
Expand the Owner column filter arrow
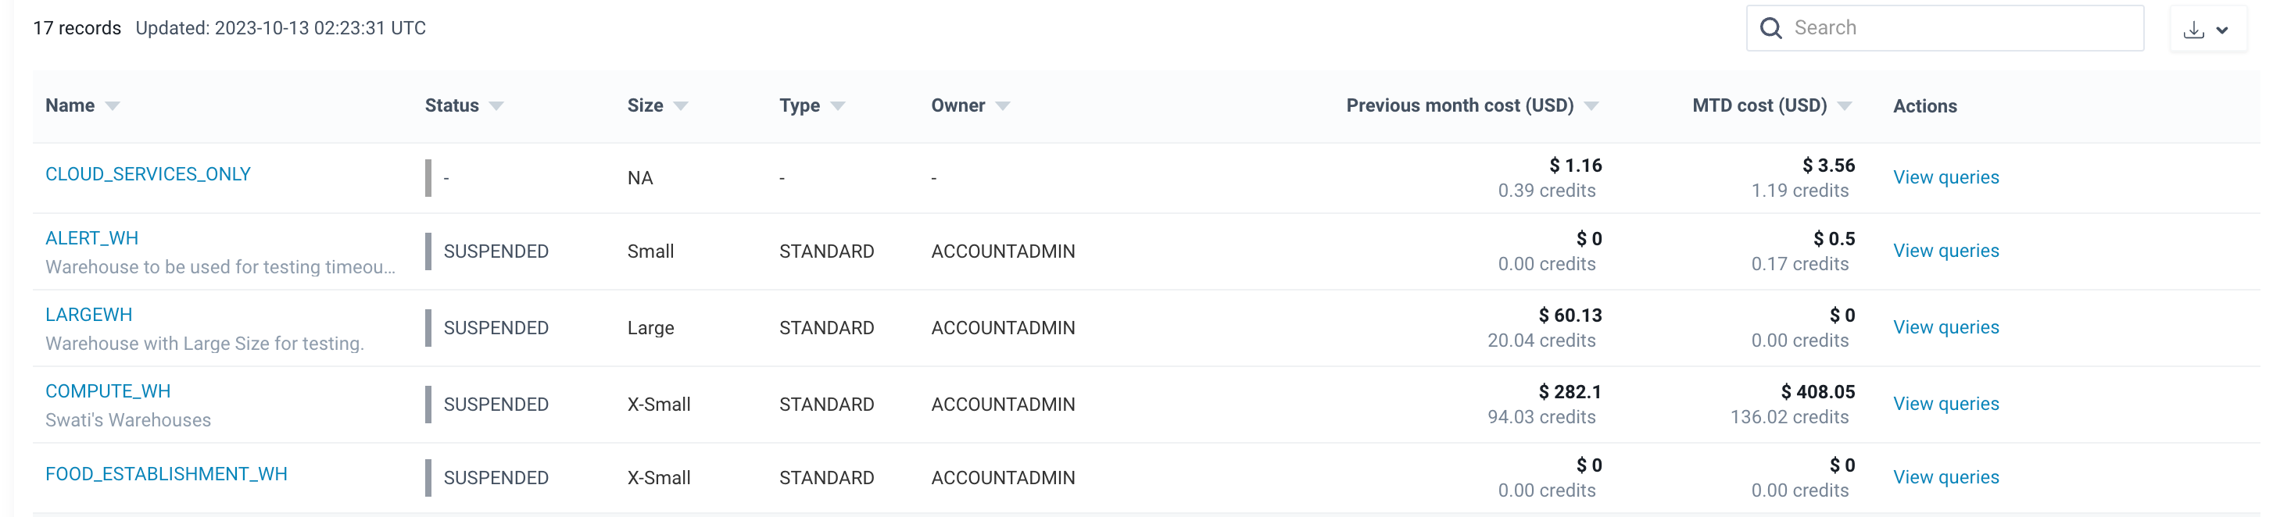click(1002, 106)
